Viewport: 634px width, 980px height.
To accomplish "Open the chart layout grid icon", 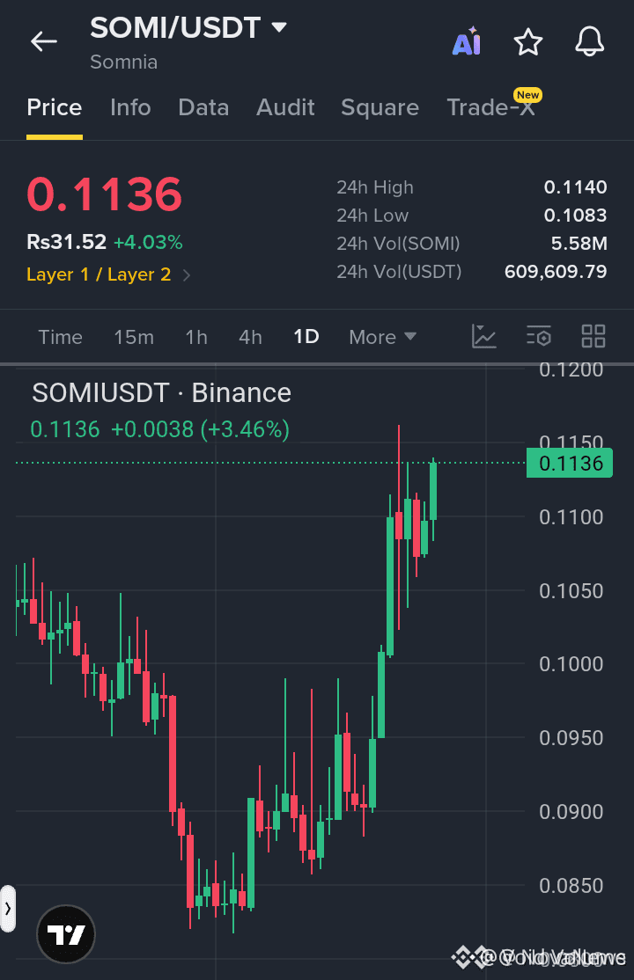I will pos(593,336).
